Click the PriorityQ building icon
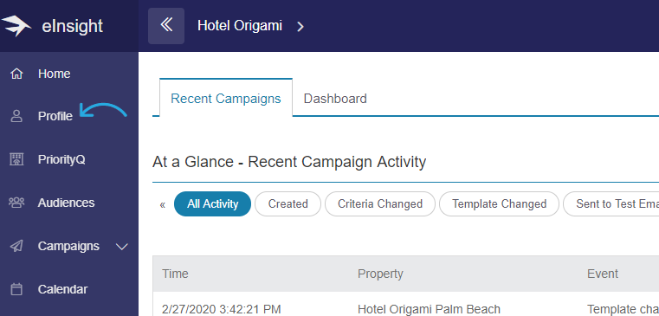The width and height of the screenshot is (659, 316). tap(16, 159)
